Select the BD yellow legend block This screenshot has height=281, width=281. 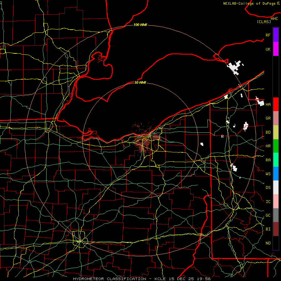(276, 132)
